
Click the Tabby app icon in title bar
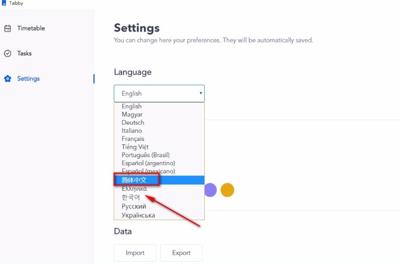click(x=4, y=3)
